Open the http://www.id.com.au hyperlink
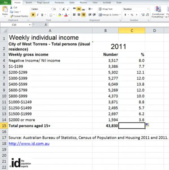 pos(29,144)
